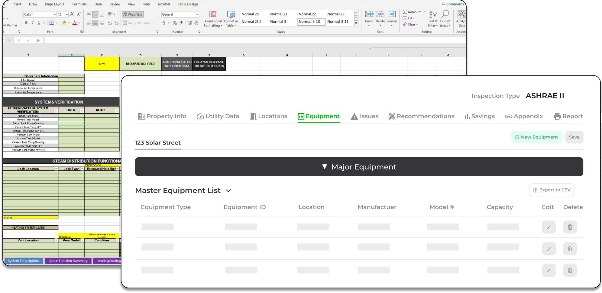The image size is (602, 293).
Task: Click the Export to CSV button
Action: [552, 190]
